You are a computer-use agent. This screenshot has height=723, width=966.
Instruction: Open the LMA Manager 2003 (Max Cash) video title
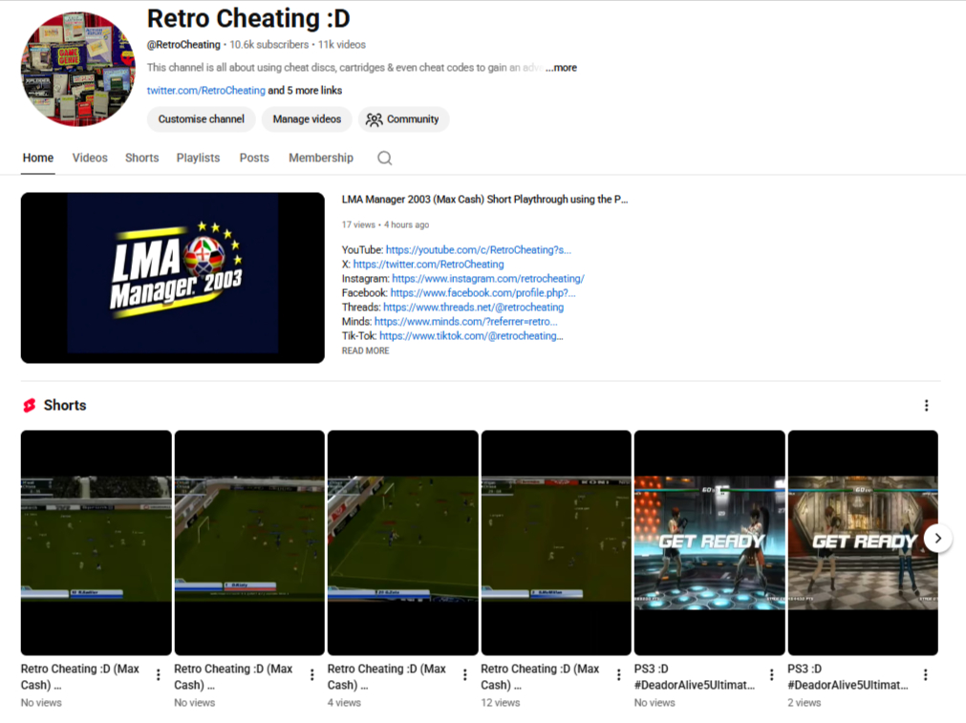pos(484,200)
